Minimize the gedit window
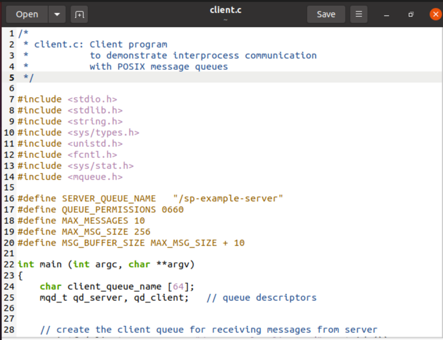The width and height of the screenshot is (443, 340). pyautogui.click(x=387, y=15)
